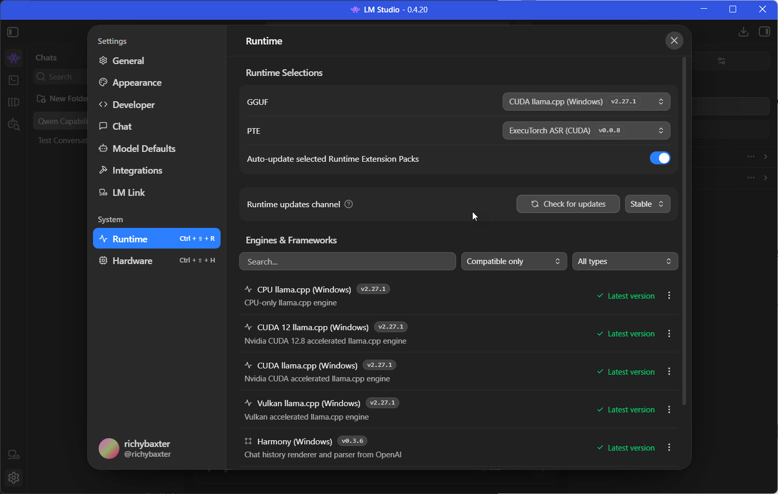Viewport: 778px width, 494px height.
Task: Click the Check for updates button
Action: (568, 204)
